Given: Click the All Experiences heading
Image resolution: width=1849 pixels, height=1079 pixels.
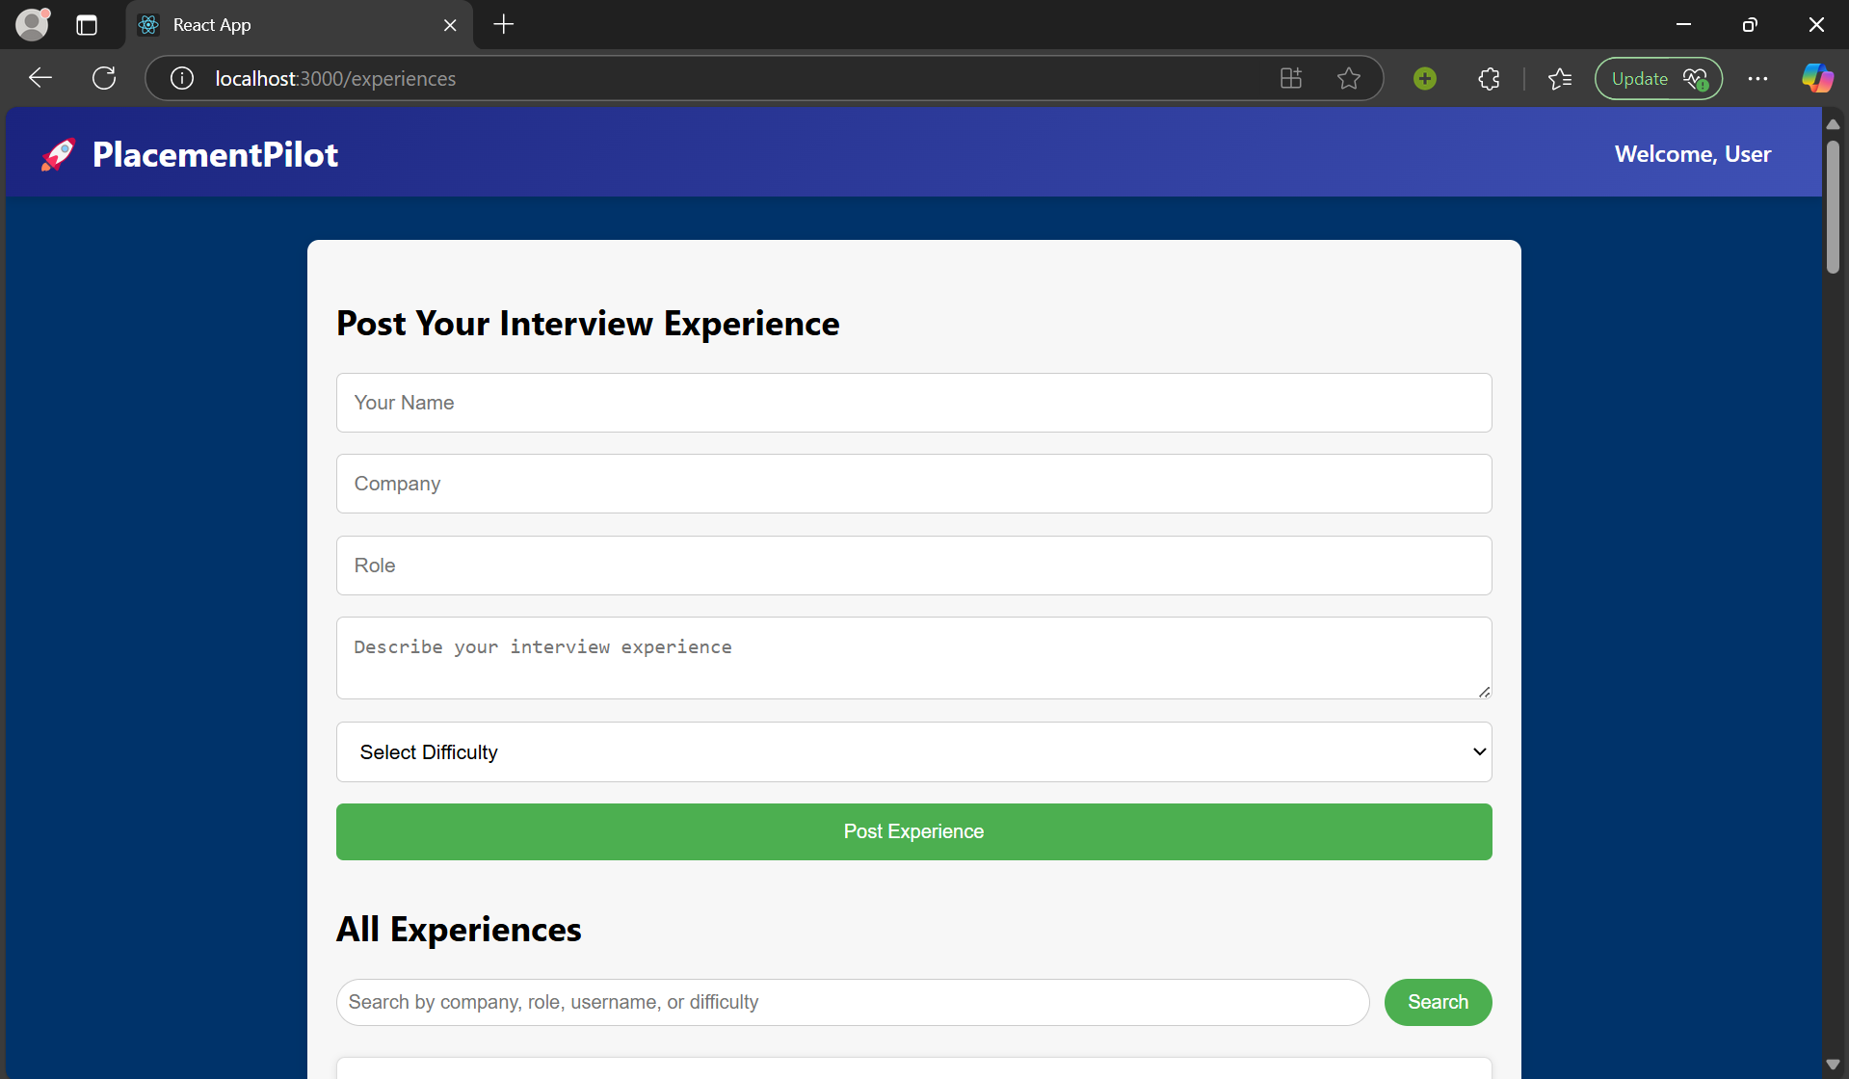Looking at the screenshot, I should [x=459, y=930].
